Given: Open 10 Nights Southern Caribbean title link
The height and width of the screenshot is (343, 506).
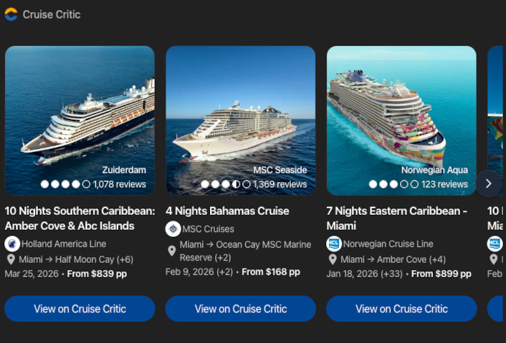Looking at the screenshot, I should [x=80, y=218].
